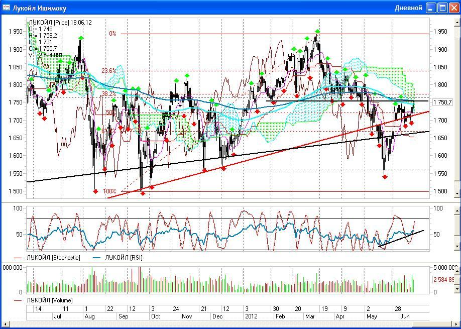Viewport: 461px width, 329px height.
Task: Click the Nov month label on the time axis
Action: pos(187,316)
